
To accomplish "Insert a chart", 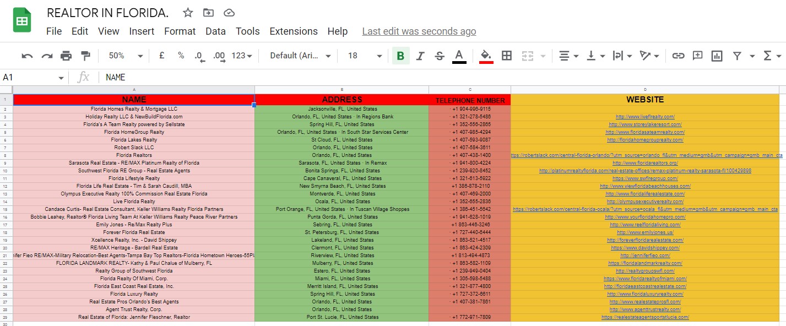I will (717, 56).
